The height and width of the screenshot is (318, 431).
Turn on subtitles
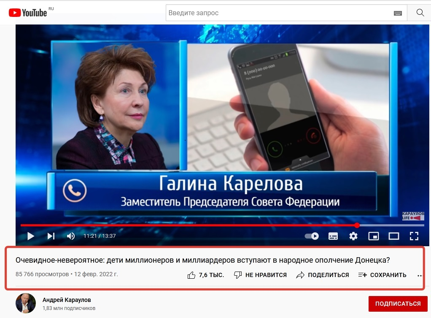coord(333,236)
